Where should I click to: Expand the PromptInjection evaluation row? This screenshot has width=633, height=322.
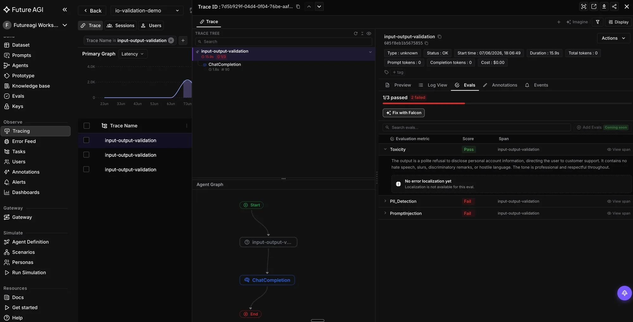click(x=385, y=213)
